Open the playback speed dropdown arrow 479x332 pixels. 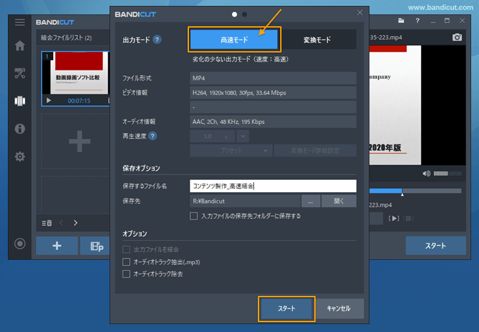(243, 136)
